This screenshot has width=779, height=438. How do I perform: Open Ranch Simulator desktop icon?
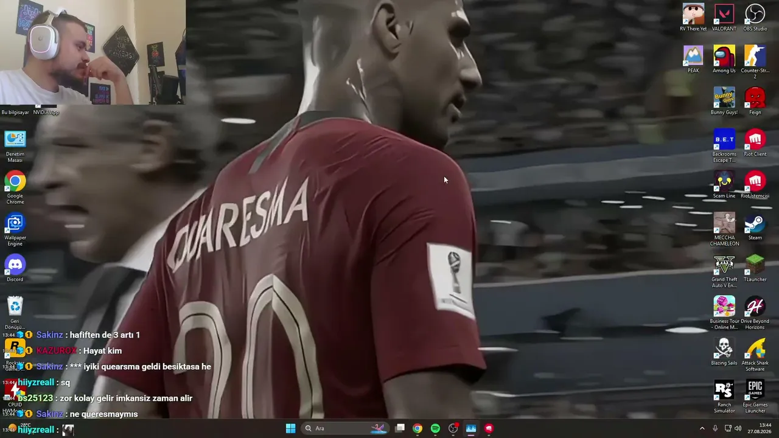click(x=724, y=397)
